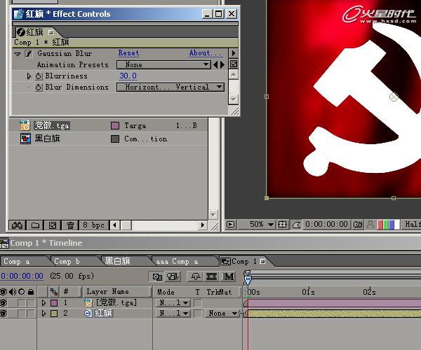
Task: Open About for Gaussian Blur
Action: click(x=206, y=53)
